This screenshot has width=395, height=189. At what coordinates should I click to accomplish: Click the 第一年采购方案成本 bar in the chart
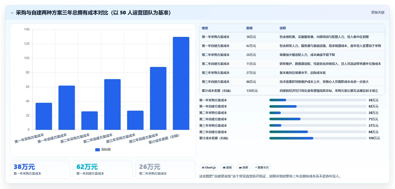coord(44,116)
